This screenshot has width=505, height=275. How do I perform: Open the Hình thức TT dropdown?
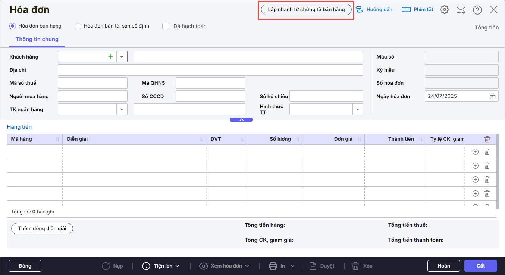coord(358,109)
